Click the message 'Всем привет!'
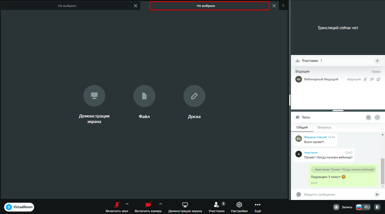The image size is (385, 214). [314, 142]
